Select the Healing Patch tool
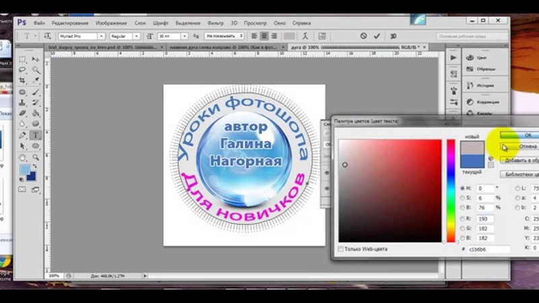 click(22, 92)
